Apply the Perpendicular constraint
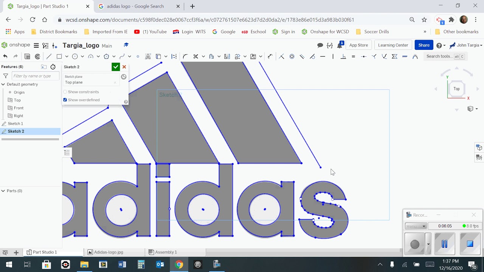Image resolution: width=484 pixels, height=272 pixels. point(343,56)
